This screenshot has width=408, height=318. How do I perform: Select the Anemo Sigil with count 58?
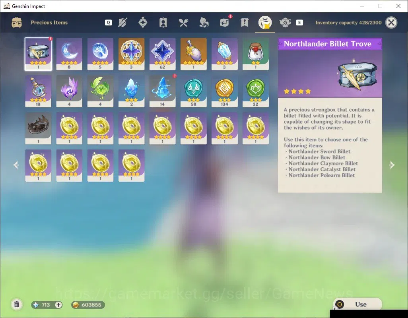pyautogui.click(x=193, y=91)
